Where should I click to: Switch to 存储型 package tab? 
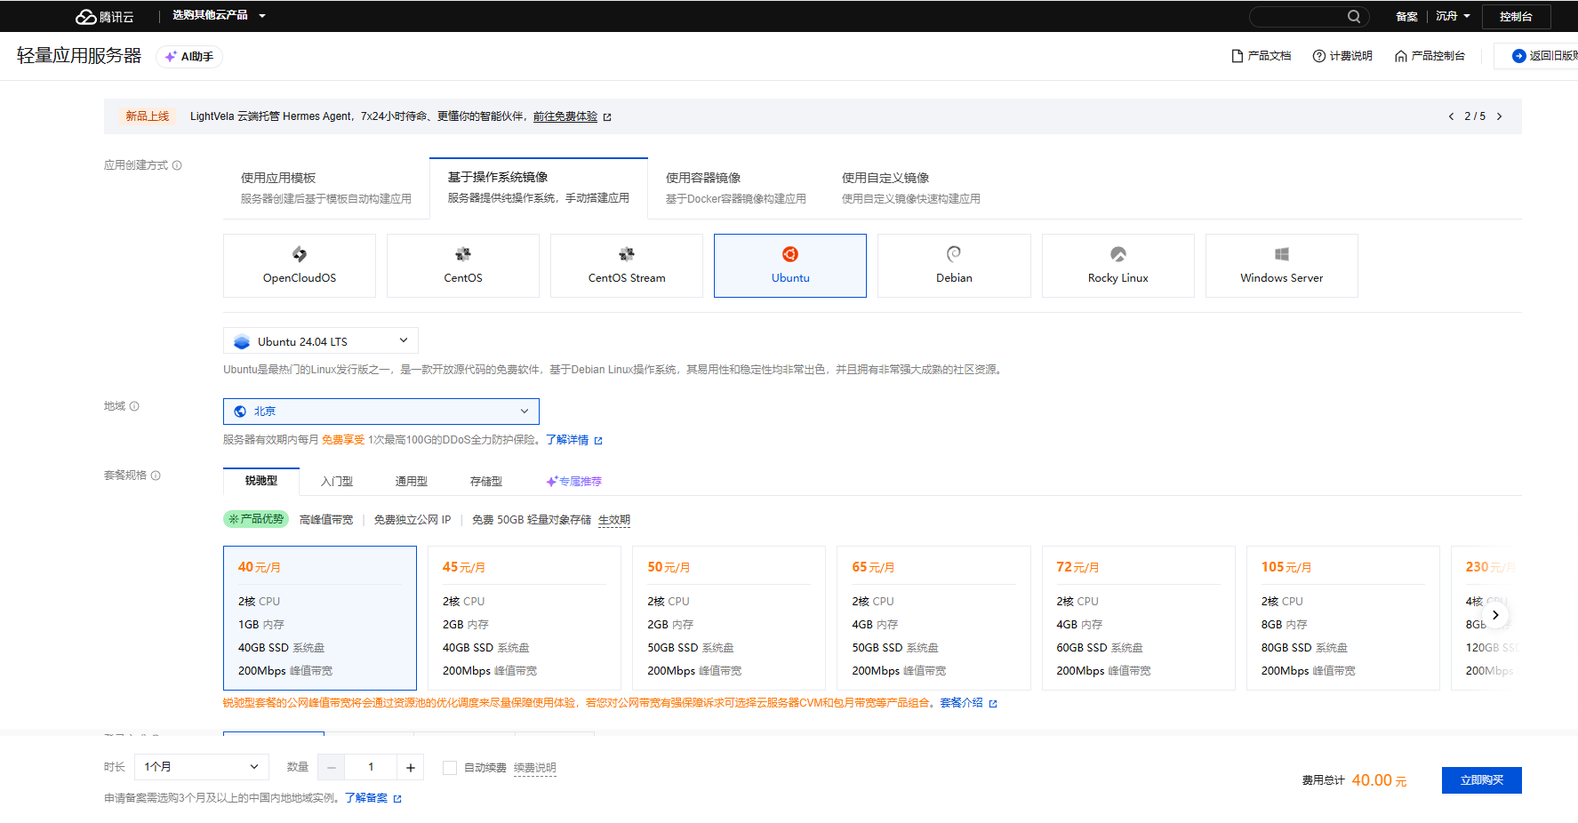pos(486,482)
